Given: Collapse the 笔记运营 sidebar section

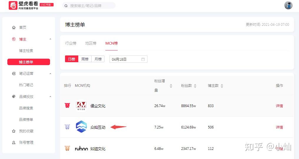Looking at the screenshot, I should (x=50, y=74).
